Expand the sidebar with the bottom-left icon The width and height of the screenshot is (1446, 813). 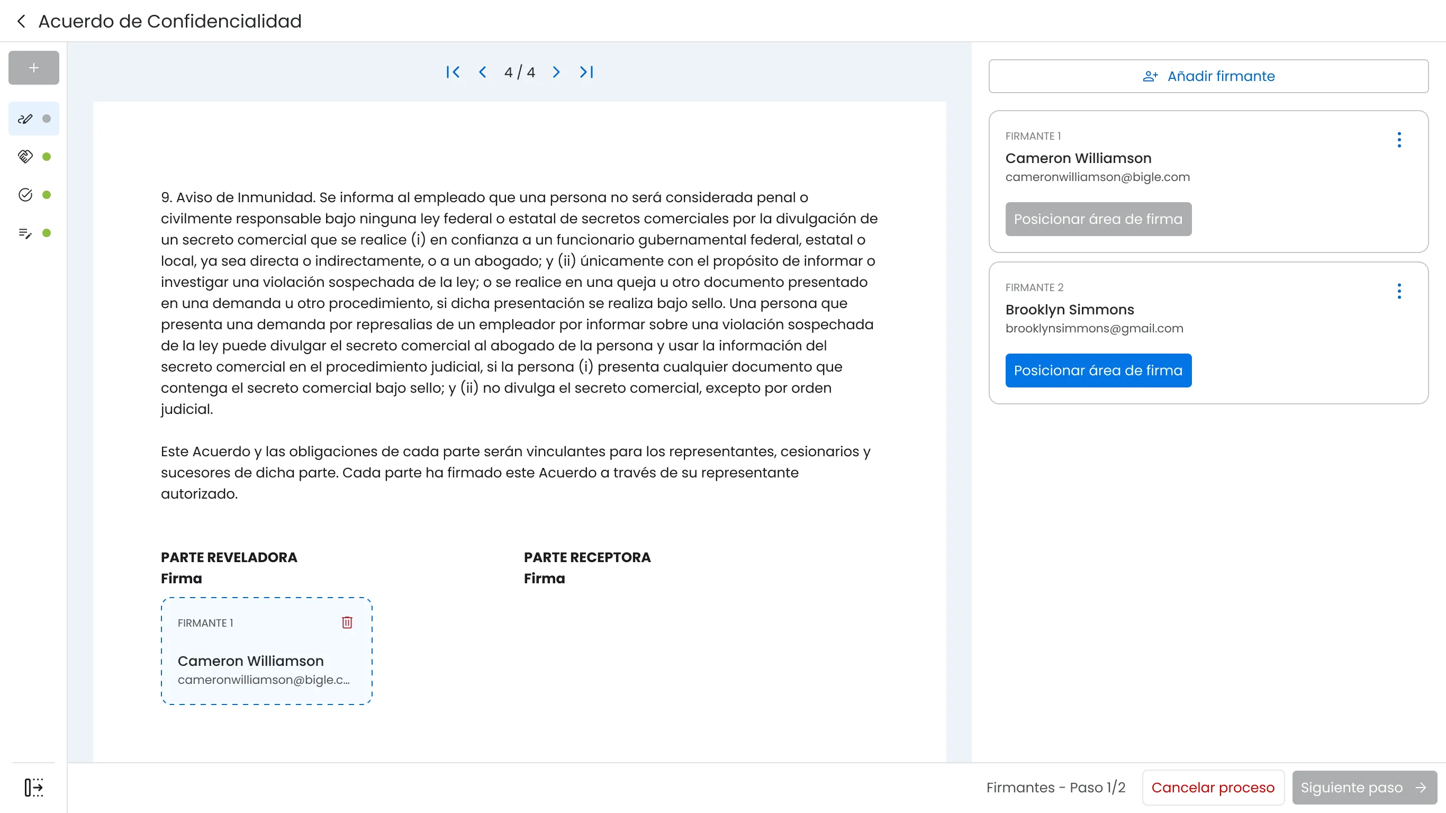pos(34,787)
